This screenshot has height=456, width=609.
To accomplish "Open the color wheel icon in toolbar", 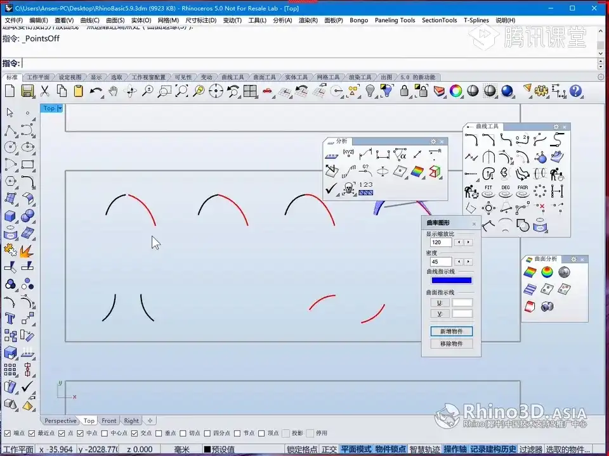I will [x=455, y=91].
